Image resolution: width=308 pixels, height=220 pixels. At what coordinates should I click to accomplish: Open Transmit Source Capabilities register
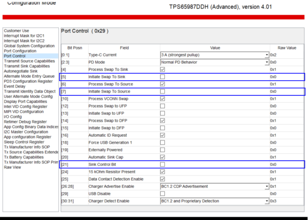[29, 61]
